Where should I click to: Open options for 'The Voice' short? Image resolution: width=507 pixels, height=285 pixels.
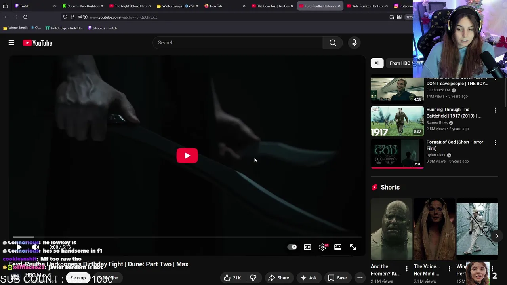pyautogui.click(x=449, y=269)
